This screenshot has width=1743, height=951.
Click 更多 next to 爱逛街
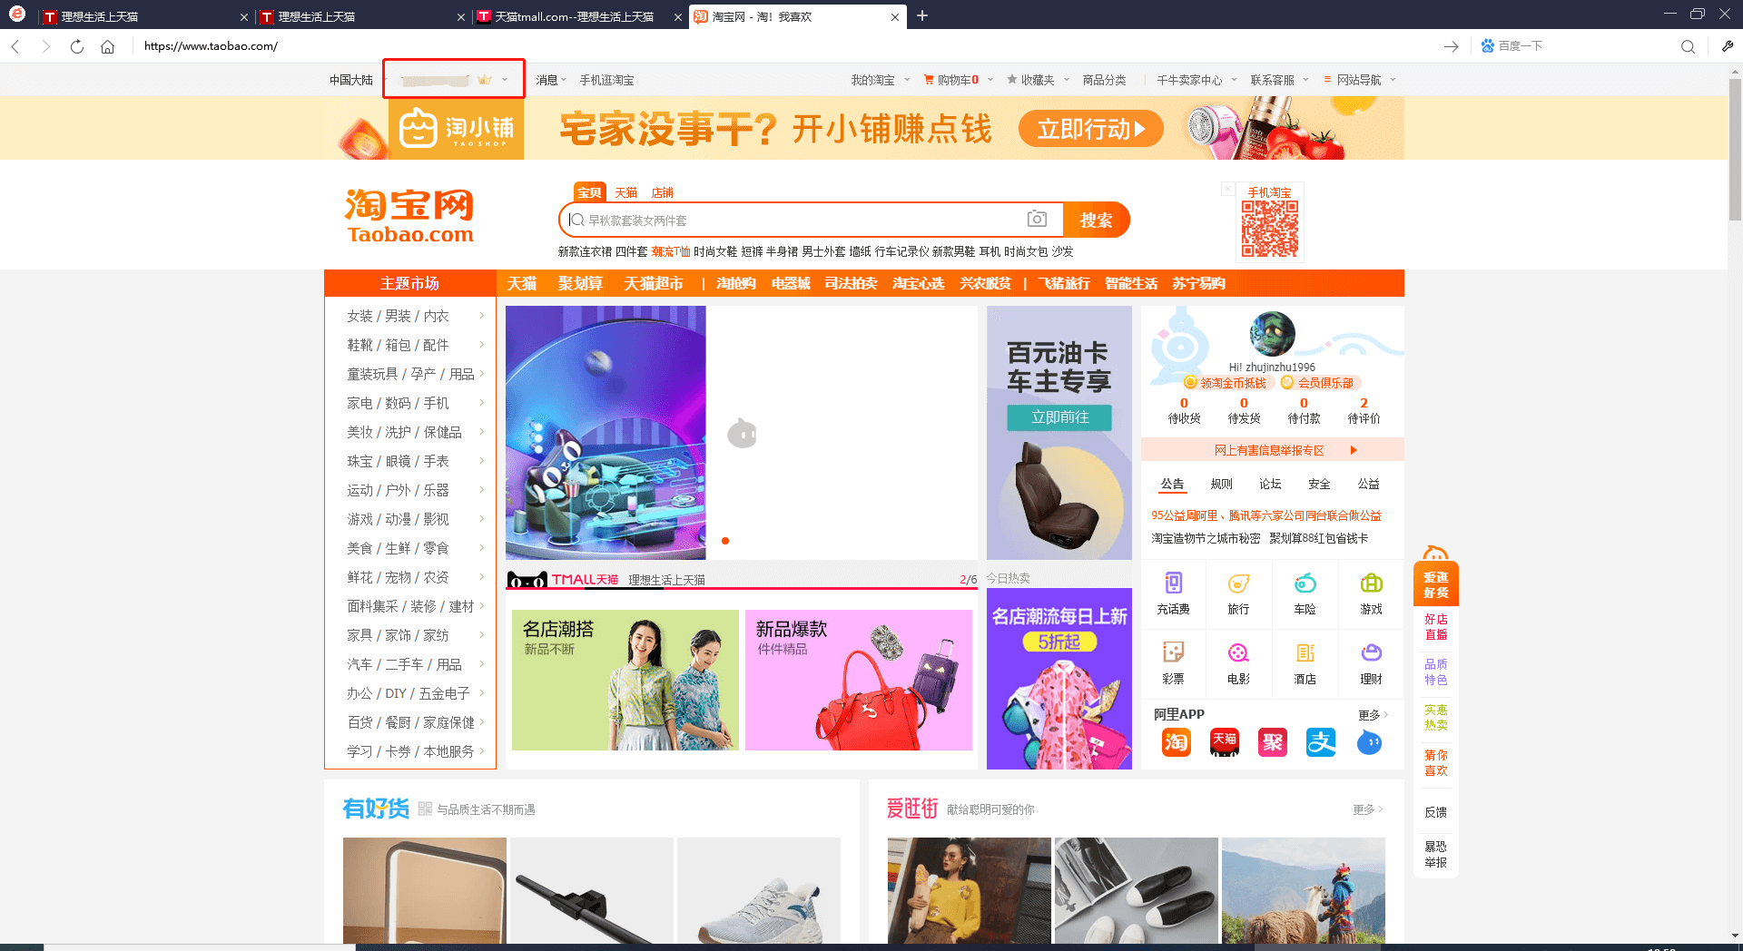(x=1367, y=809)
